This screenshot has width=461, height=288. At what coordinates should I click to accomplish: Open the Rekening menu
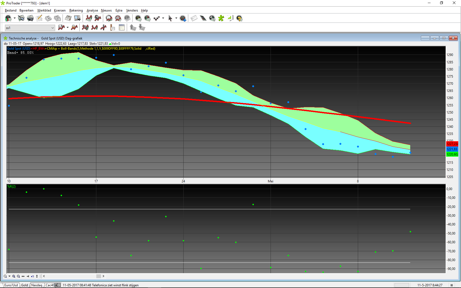[x=76, y=10]
